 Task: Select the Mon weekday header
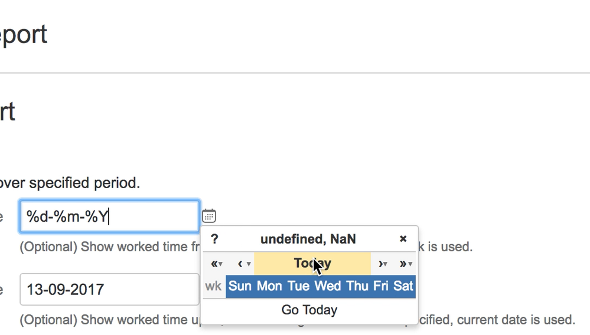pyautogui.click(x=269, y=286)
